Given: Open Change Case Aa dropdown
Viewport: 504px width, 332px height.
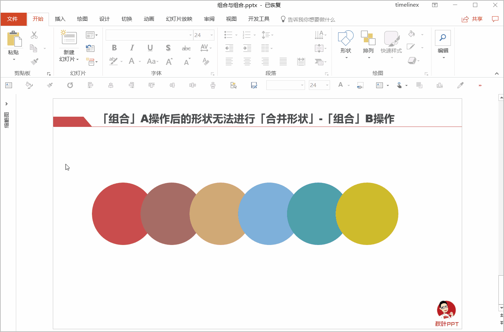Looking at the screenshot, I should click(x=153, y=61).
